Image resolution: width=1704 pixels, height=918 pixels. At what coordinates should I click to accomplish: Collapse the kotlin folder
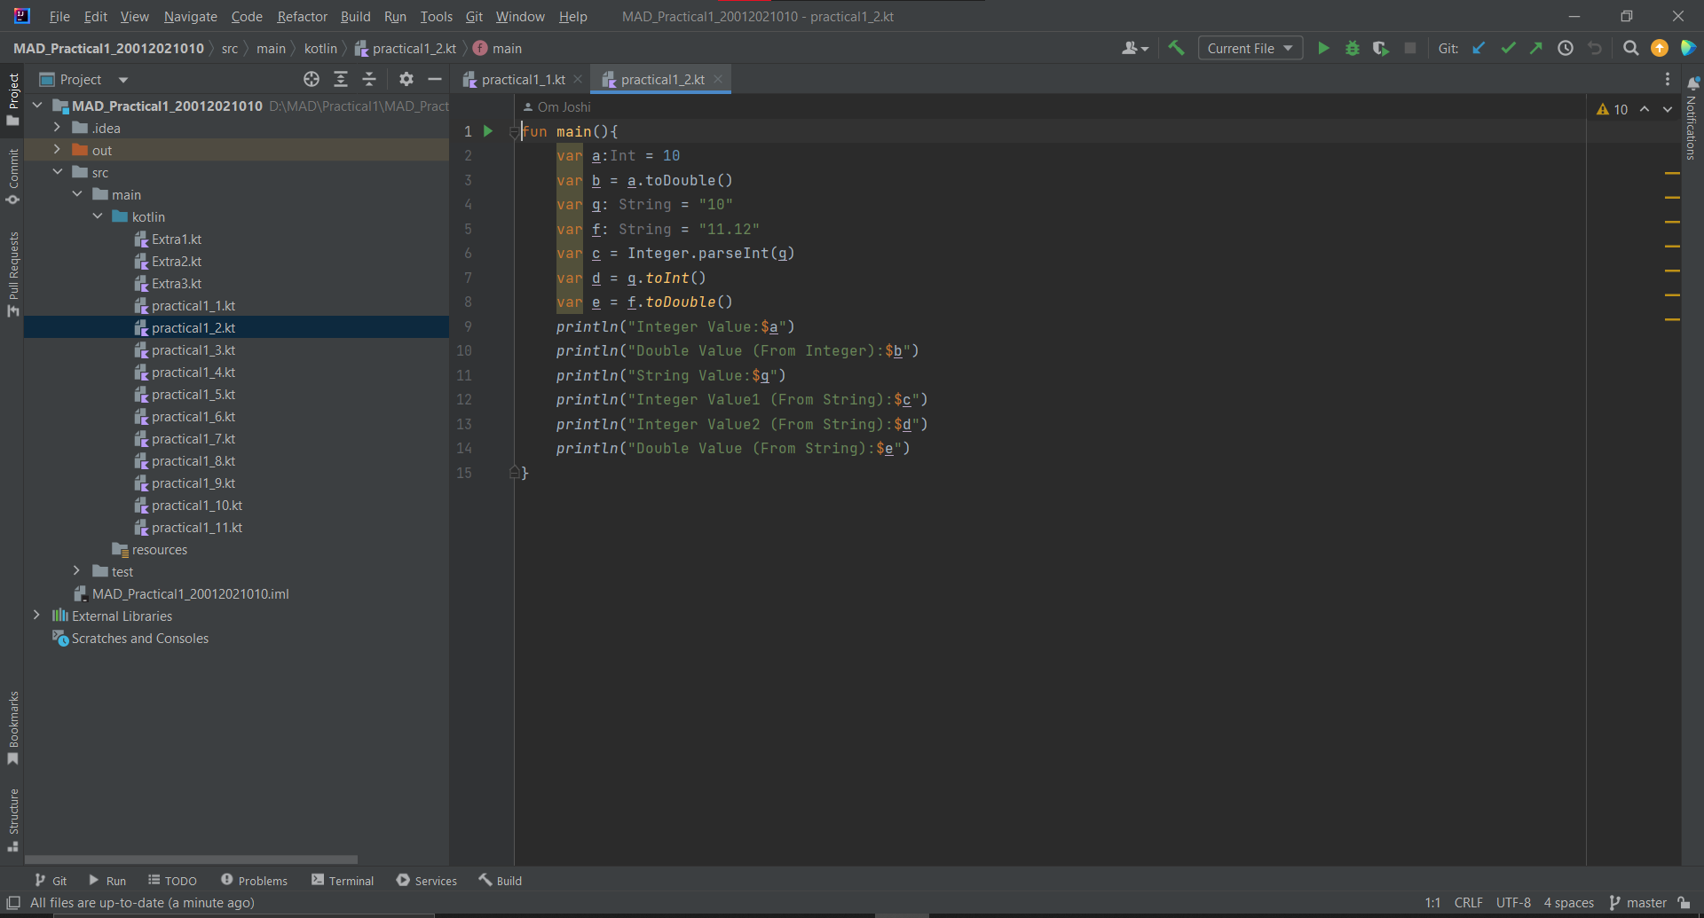pyautogui.click(x=98, y=216)
